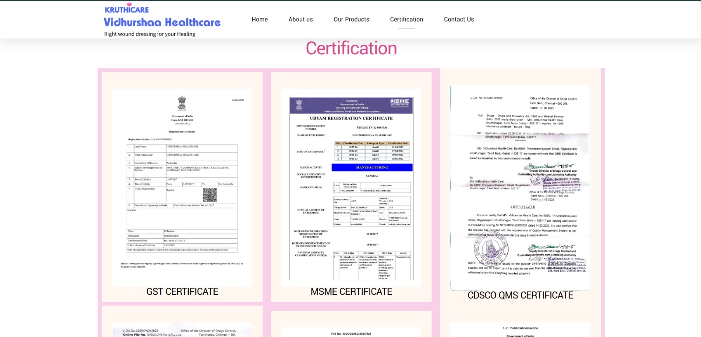This screenshot has height=337, width=701.
Task: Click the Contact Us link
Action: [x=459, y=19]
